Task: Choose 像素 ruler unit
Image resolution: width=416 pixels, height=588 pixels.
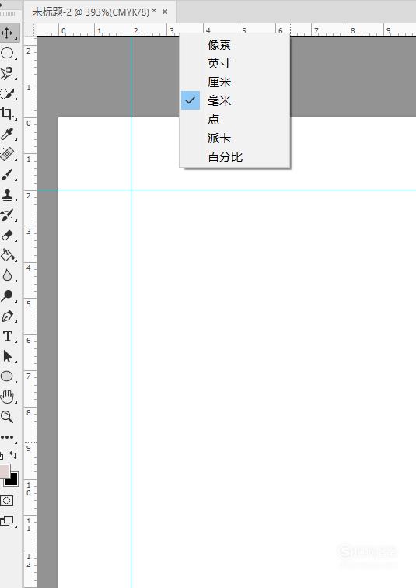Action: pos(235,45)
